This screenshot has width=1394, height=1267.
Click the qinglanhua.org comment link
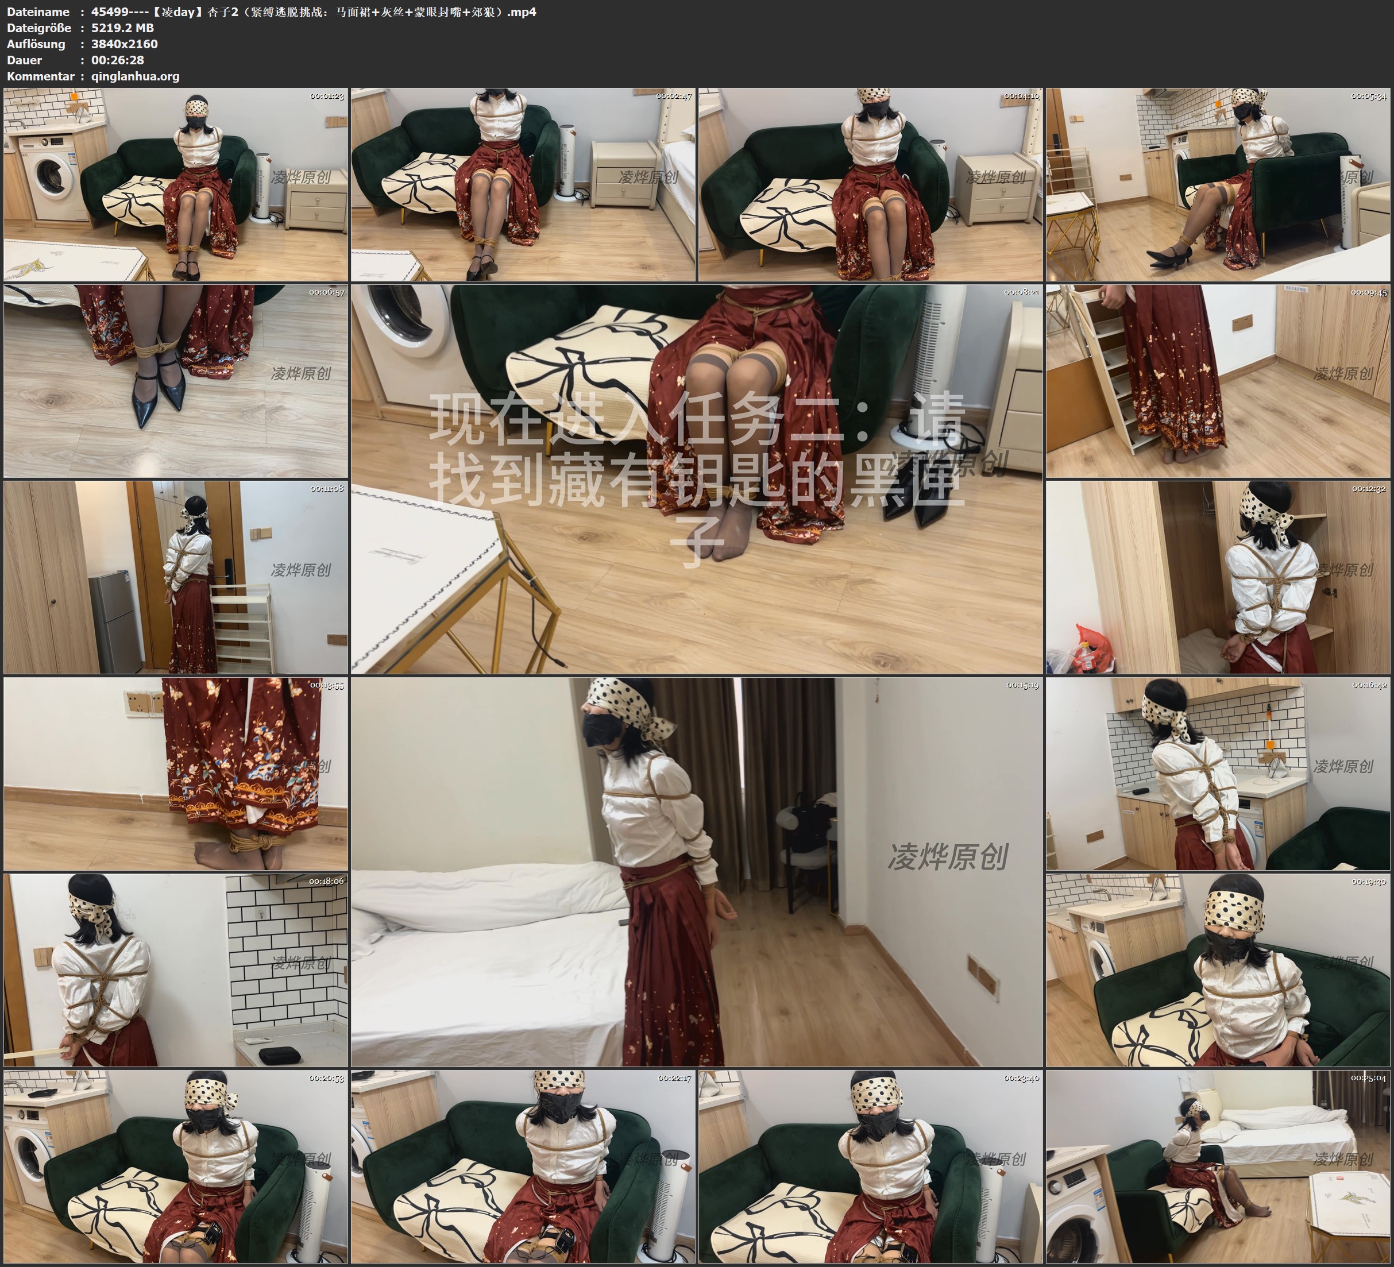pyautogui.click(x=135, y=76)
